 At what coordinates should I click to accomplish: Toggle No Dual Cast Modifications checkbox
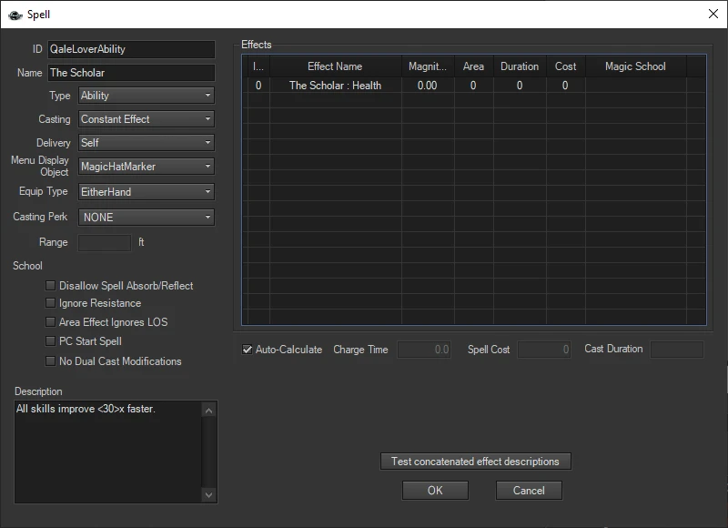click(x=50, y=360)
